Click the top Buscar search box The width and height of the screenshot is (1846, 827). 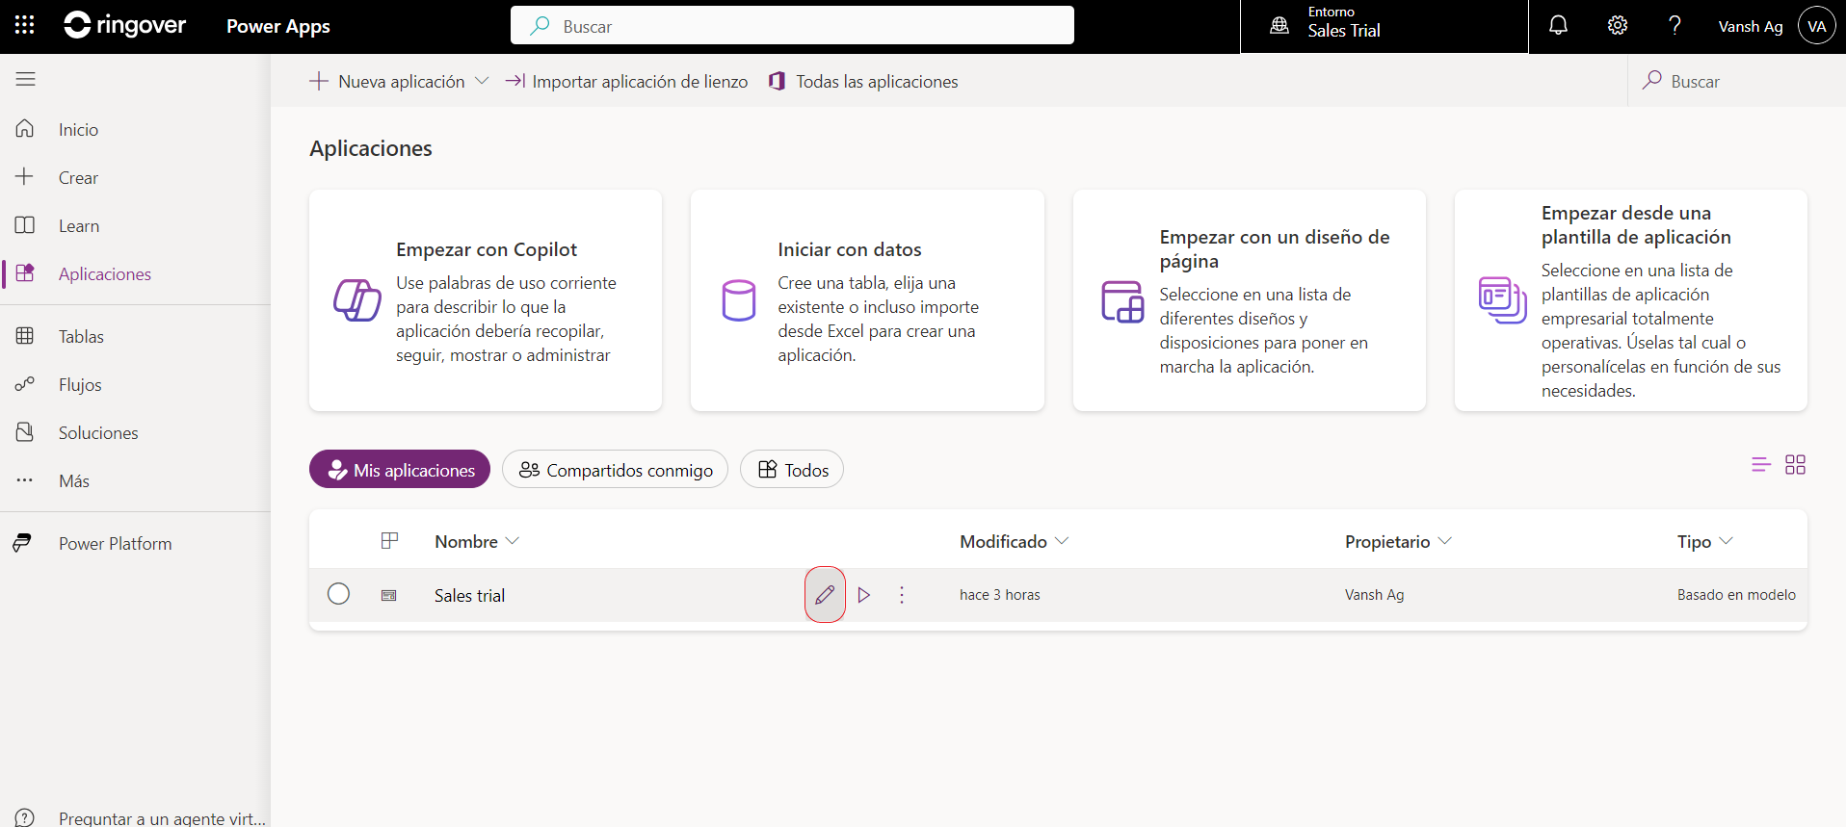click(792, 25)
